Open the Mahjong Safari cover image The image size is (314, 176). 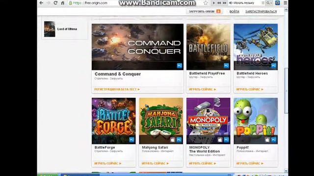[161, 121]
